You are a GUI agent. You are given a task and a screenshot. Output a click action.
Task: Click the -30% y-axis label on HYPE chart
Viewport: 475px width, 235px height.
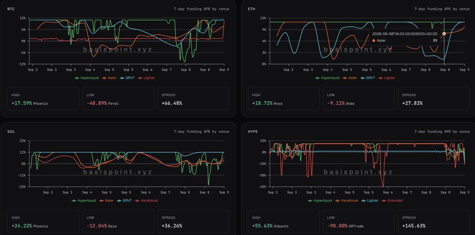[x=262, y=175]
